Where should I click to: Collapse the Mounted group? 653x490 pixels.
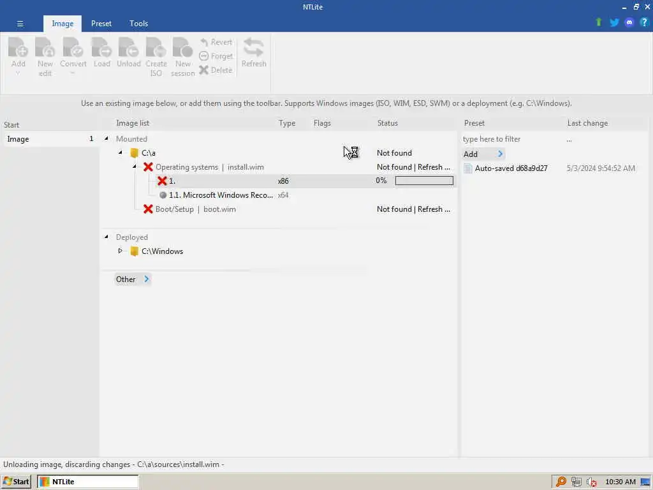pos(106,138)
